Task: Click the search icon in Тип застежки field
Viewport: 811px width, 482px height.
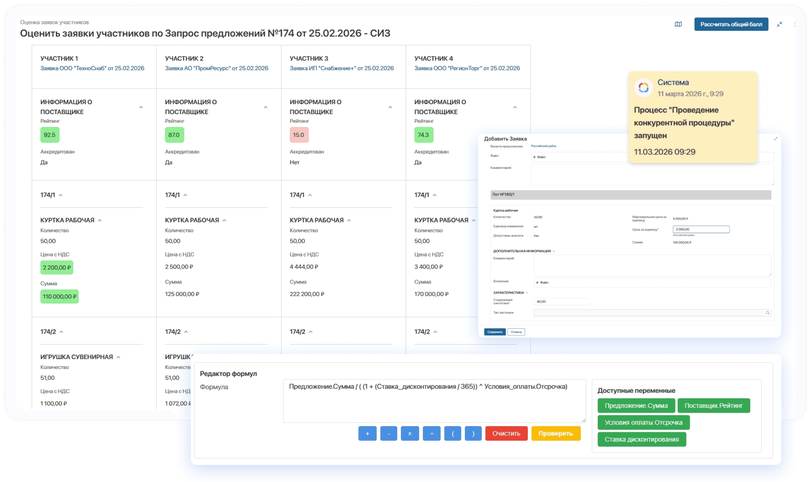Action: (x=767, y=313)
